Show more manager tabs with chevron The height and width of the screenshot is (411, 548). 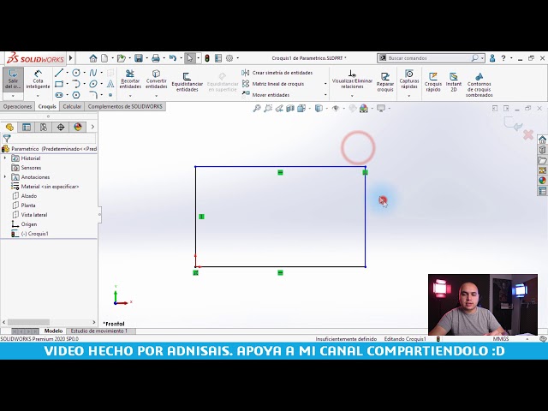point(92,127)
